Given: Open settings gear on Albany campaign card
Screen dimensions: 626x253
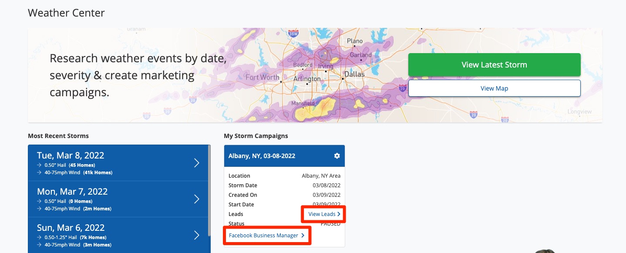Looking at the screenshot, I should click(x=337, y=156).
